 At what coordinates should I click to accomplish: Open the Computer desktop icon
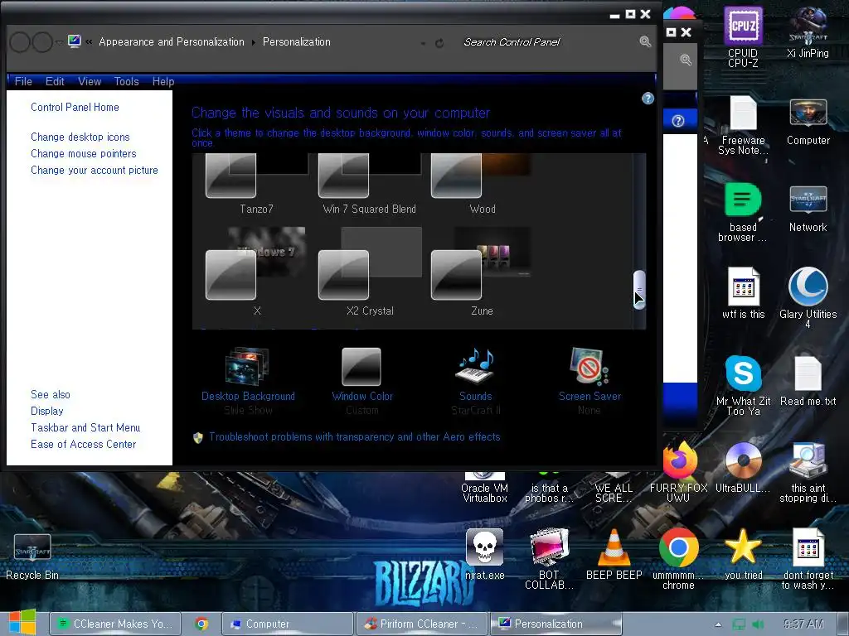coord(808,122)
